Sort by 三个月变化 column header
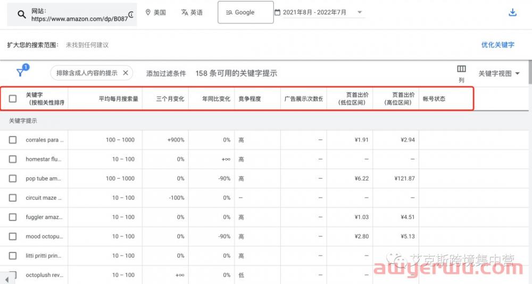This screenshot has width=532, height=284. point(170,99)
